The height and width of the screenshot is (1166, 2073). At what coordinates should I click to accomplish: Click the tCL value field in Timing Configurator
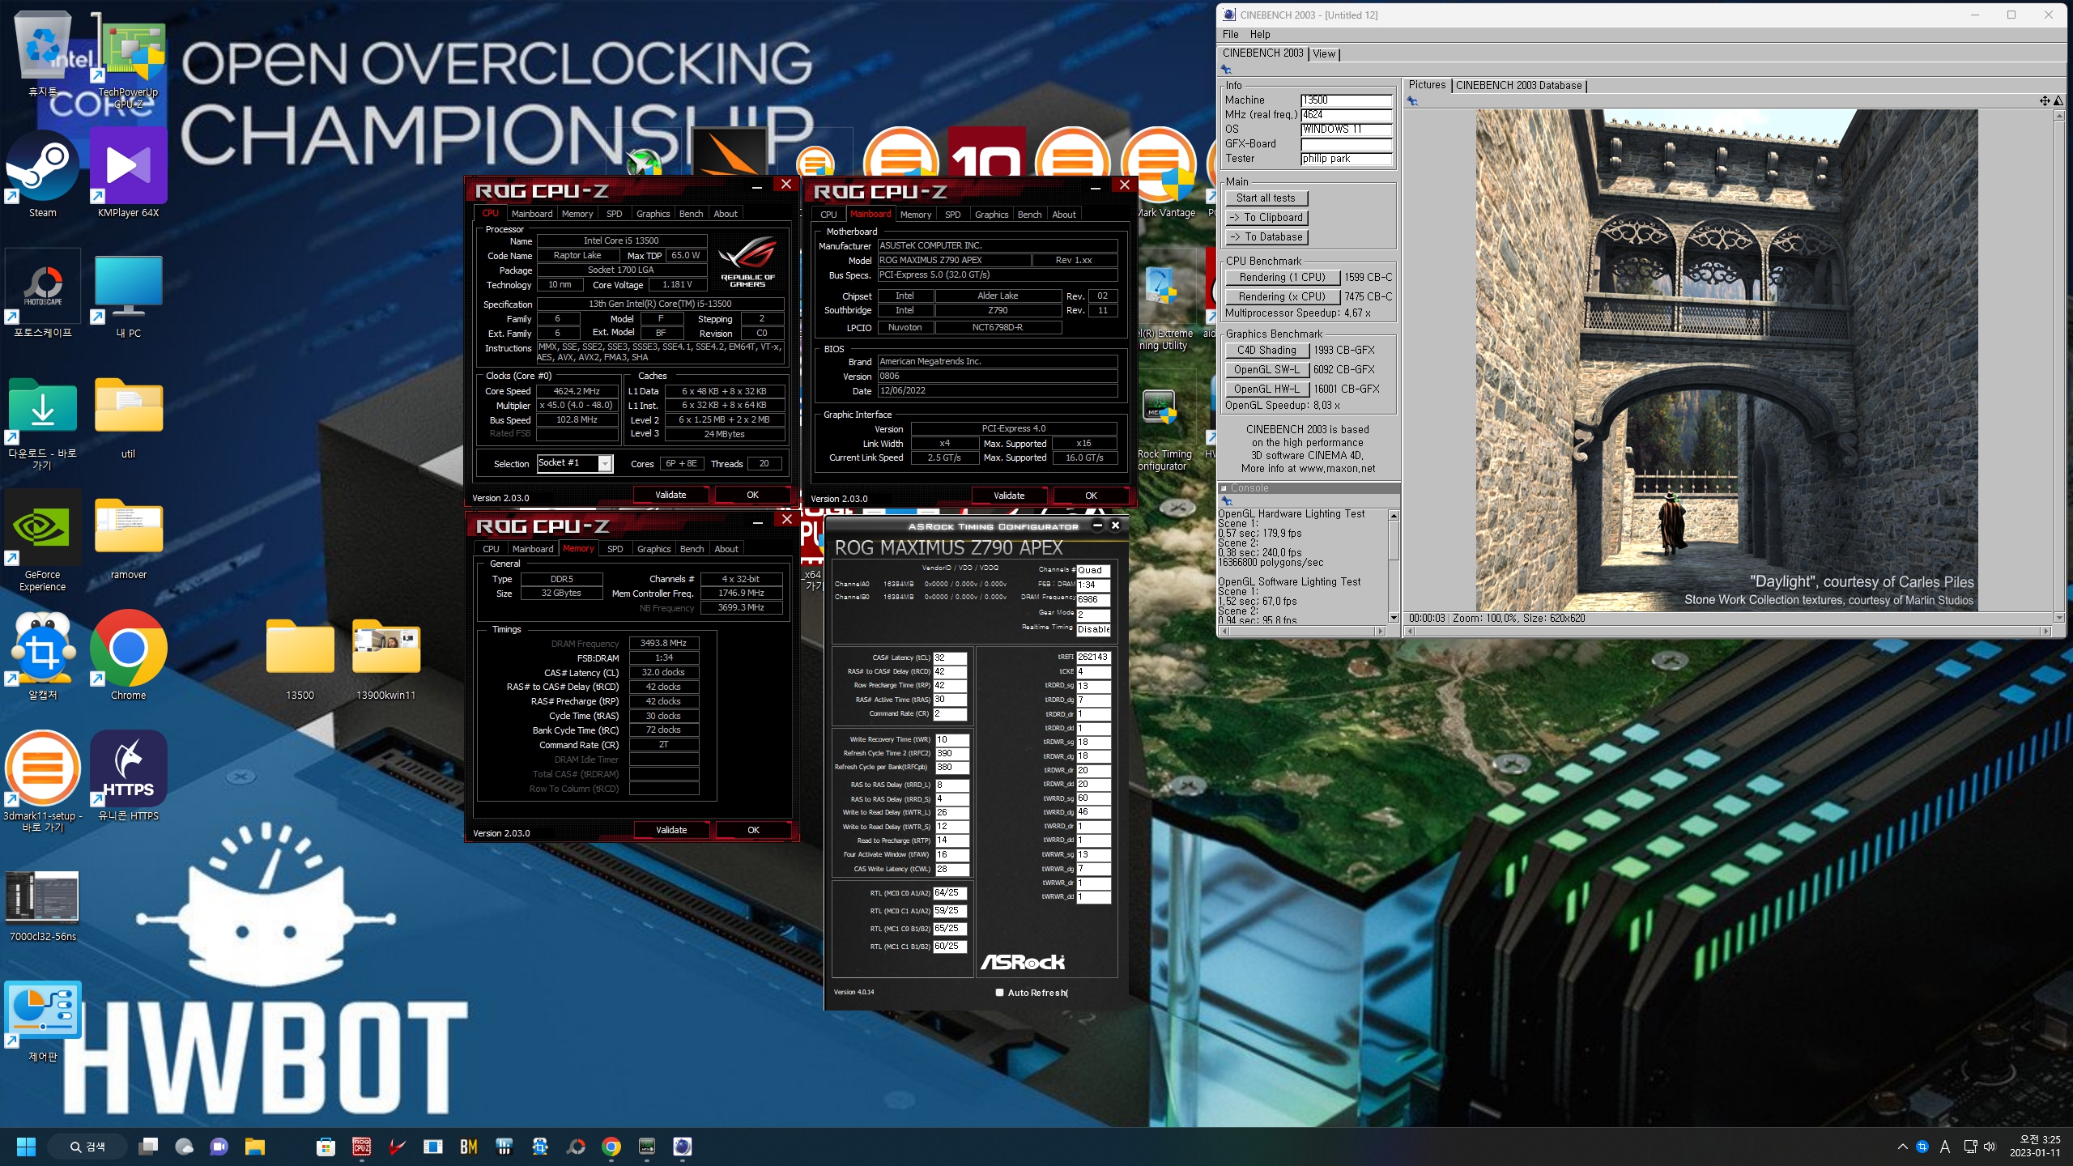950,657
